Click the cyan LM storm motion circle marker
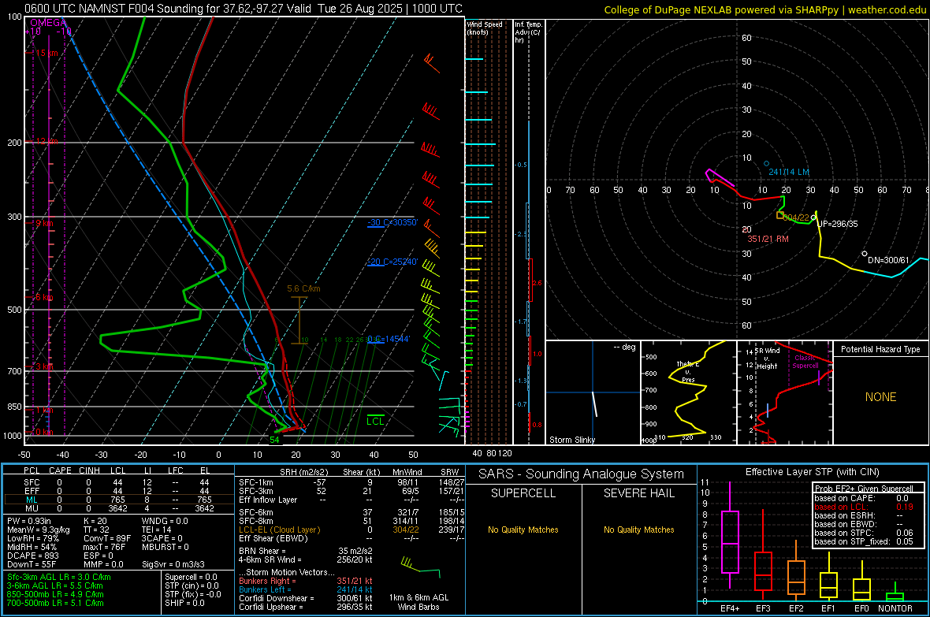The height and width of the screenshot is (617, 930). tap(766, 164)
